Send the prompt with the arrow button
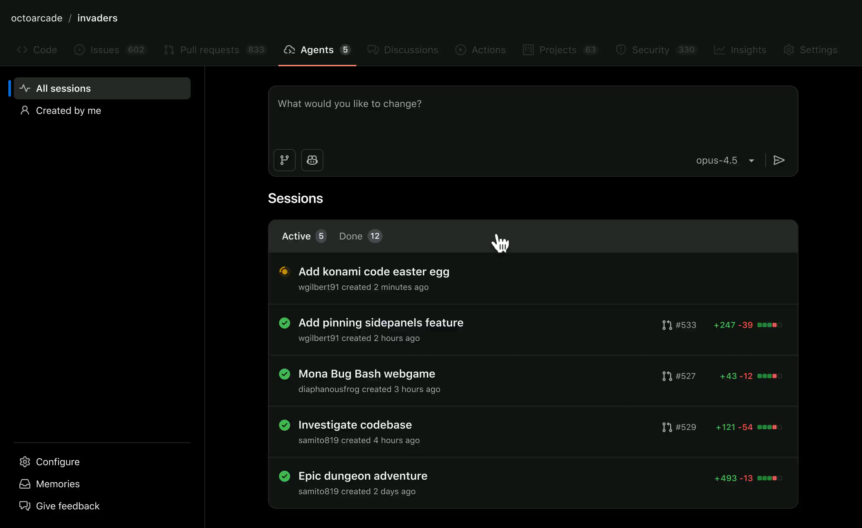The height and width of the screenshot is (528, 862). coord(779,160)
